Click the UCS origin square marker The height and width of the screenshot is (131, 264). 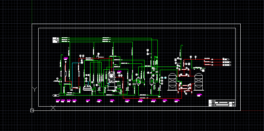coord(32,110)
